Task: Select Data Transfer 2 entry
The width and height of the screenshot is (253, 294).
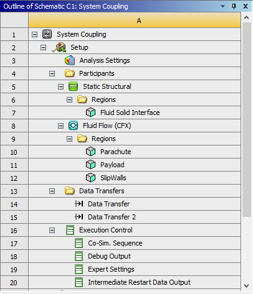Action: [112, 217]
